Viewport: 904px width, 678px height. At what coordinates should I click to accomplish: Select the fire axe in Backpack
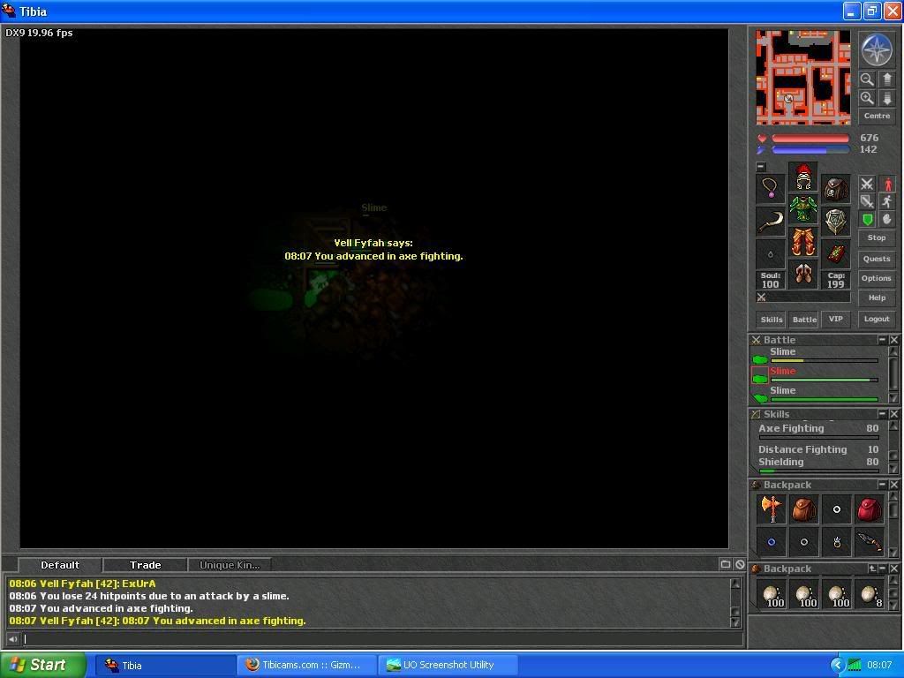tap(771, 509)
